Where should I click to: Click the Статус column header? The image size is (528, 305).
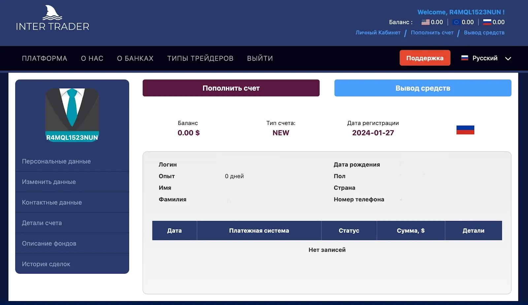pyautogui.click(x=349, y=230)
